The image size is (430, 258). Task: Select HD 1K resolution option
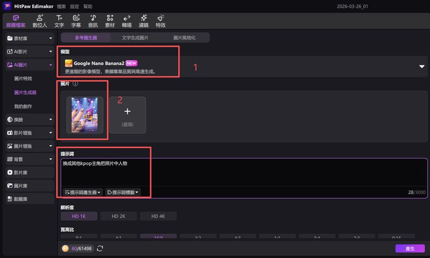tap(79, 216)
